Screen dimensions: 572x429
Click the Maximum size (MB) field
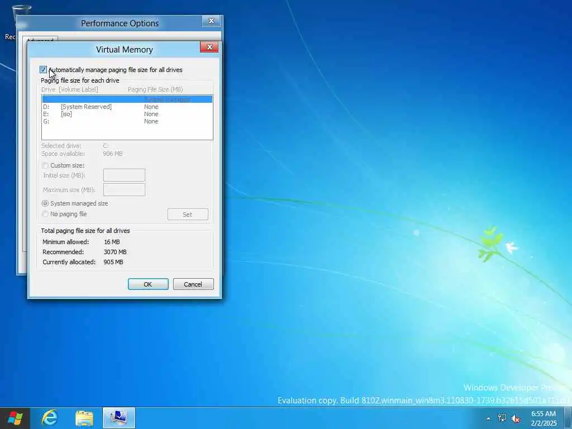point(124,190)
